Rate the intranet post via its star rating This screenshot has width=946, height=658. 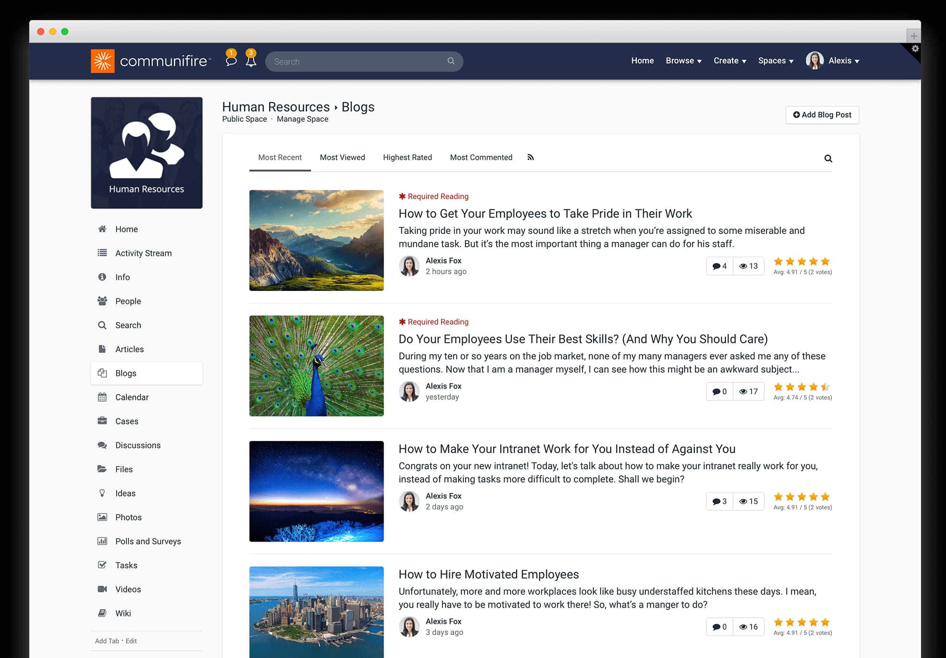pos(801,497)
